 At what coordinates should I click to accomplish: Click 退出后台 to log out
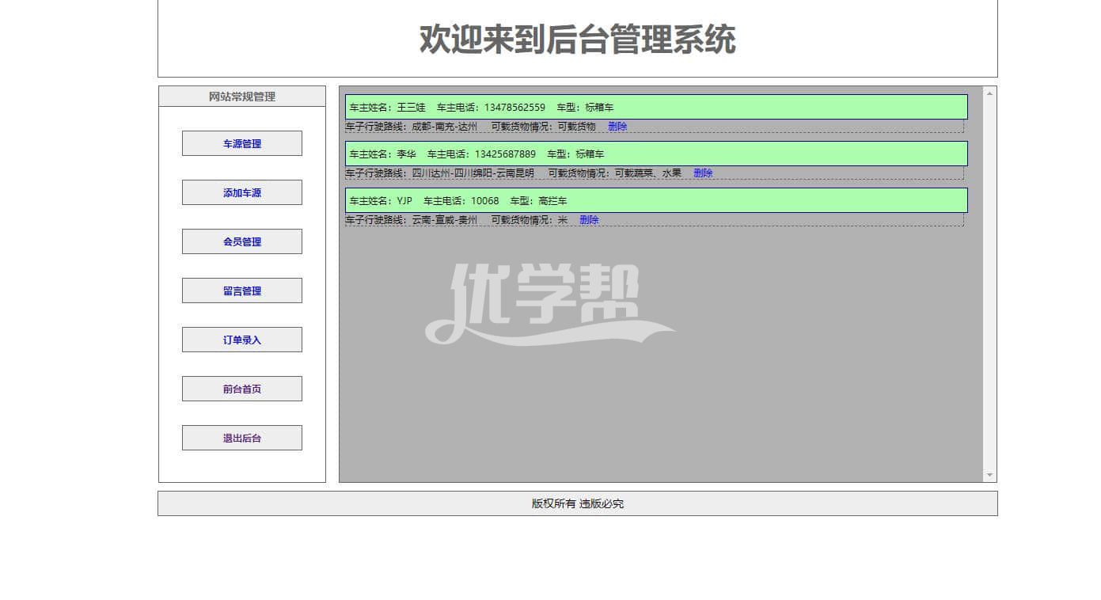click(x=241, y=438)
